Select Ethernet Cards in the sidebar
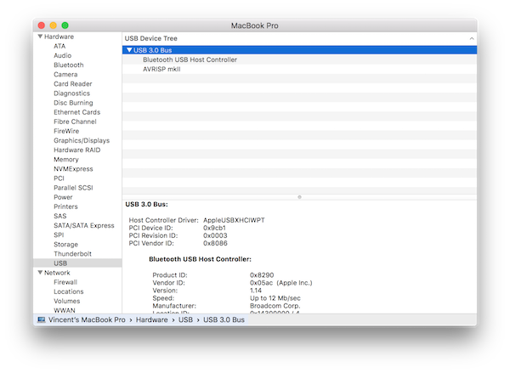510x373 pixels. pos(77,112)
